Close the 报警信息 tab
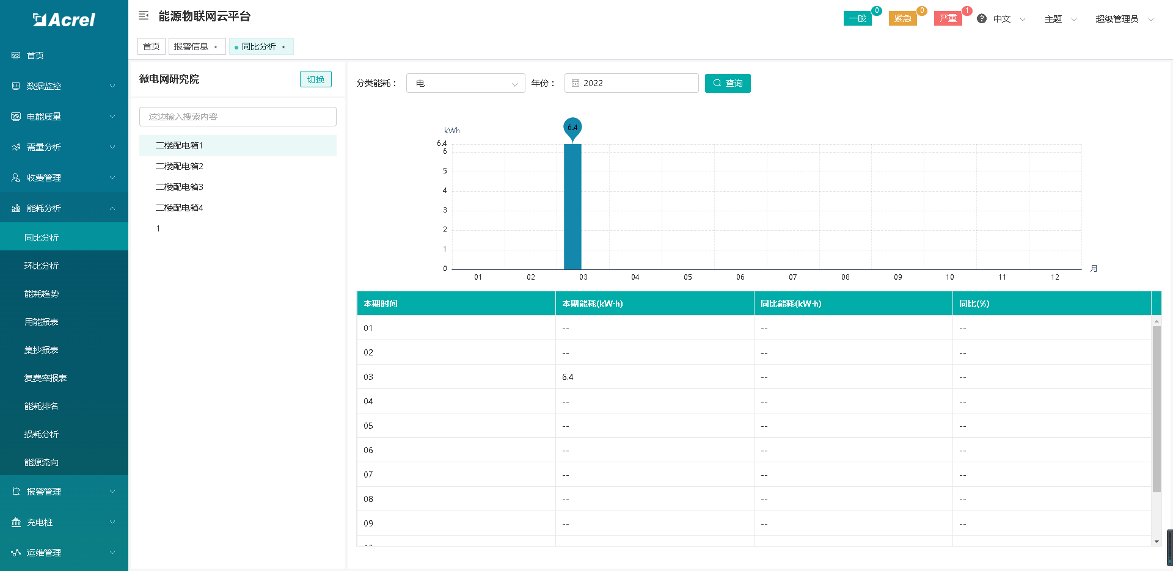 coord(216,47)
